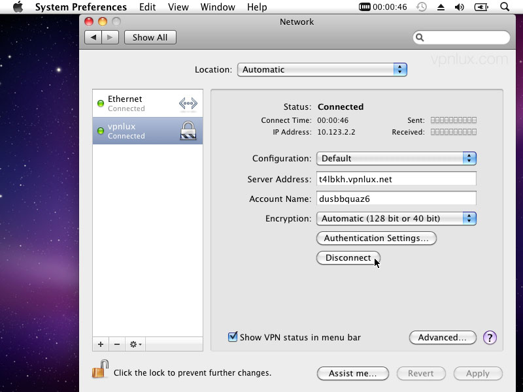Open Time Machine menu bar icon
Image resolution: width=523 pixels, height=392 pixels.
[x=422, y=7]
